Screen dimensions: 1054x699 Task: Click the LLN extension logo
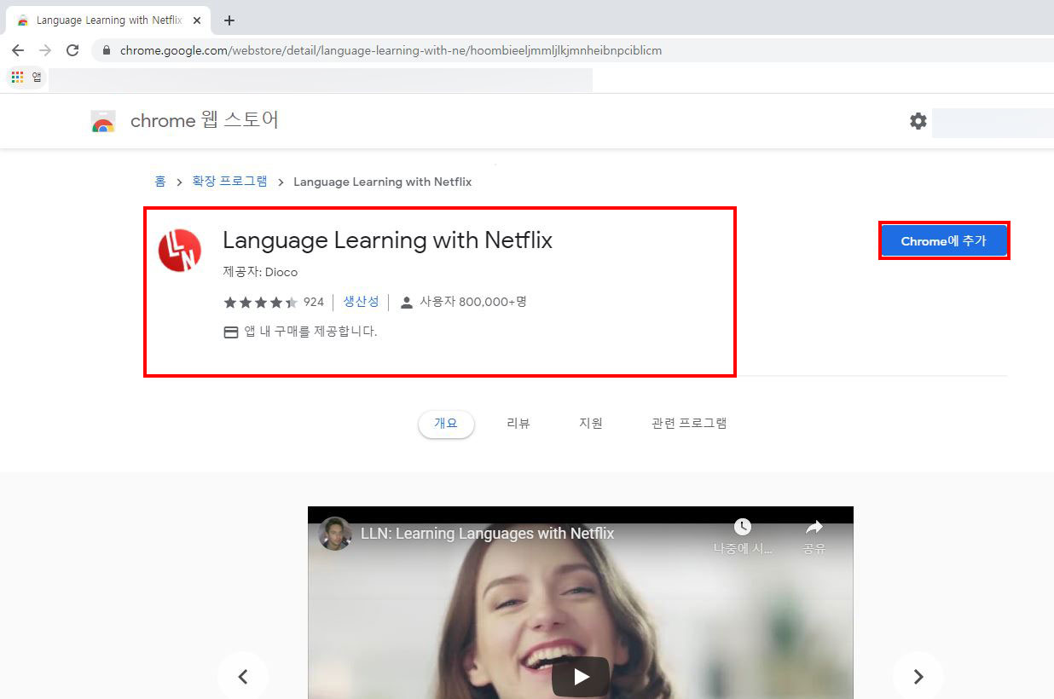(180, 250)
